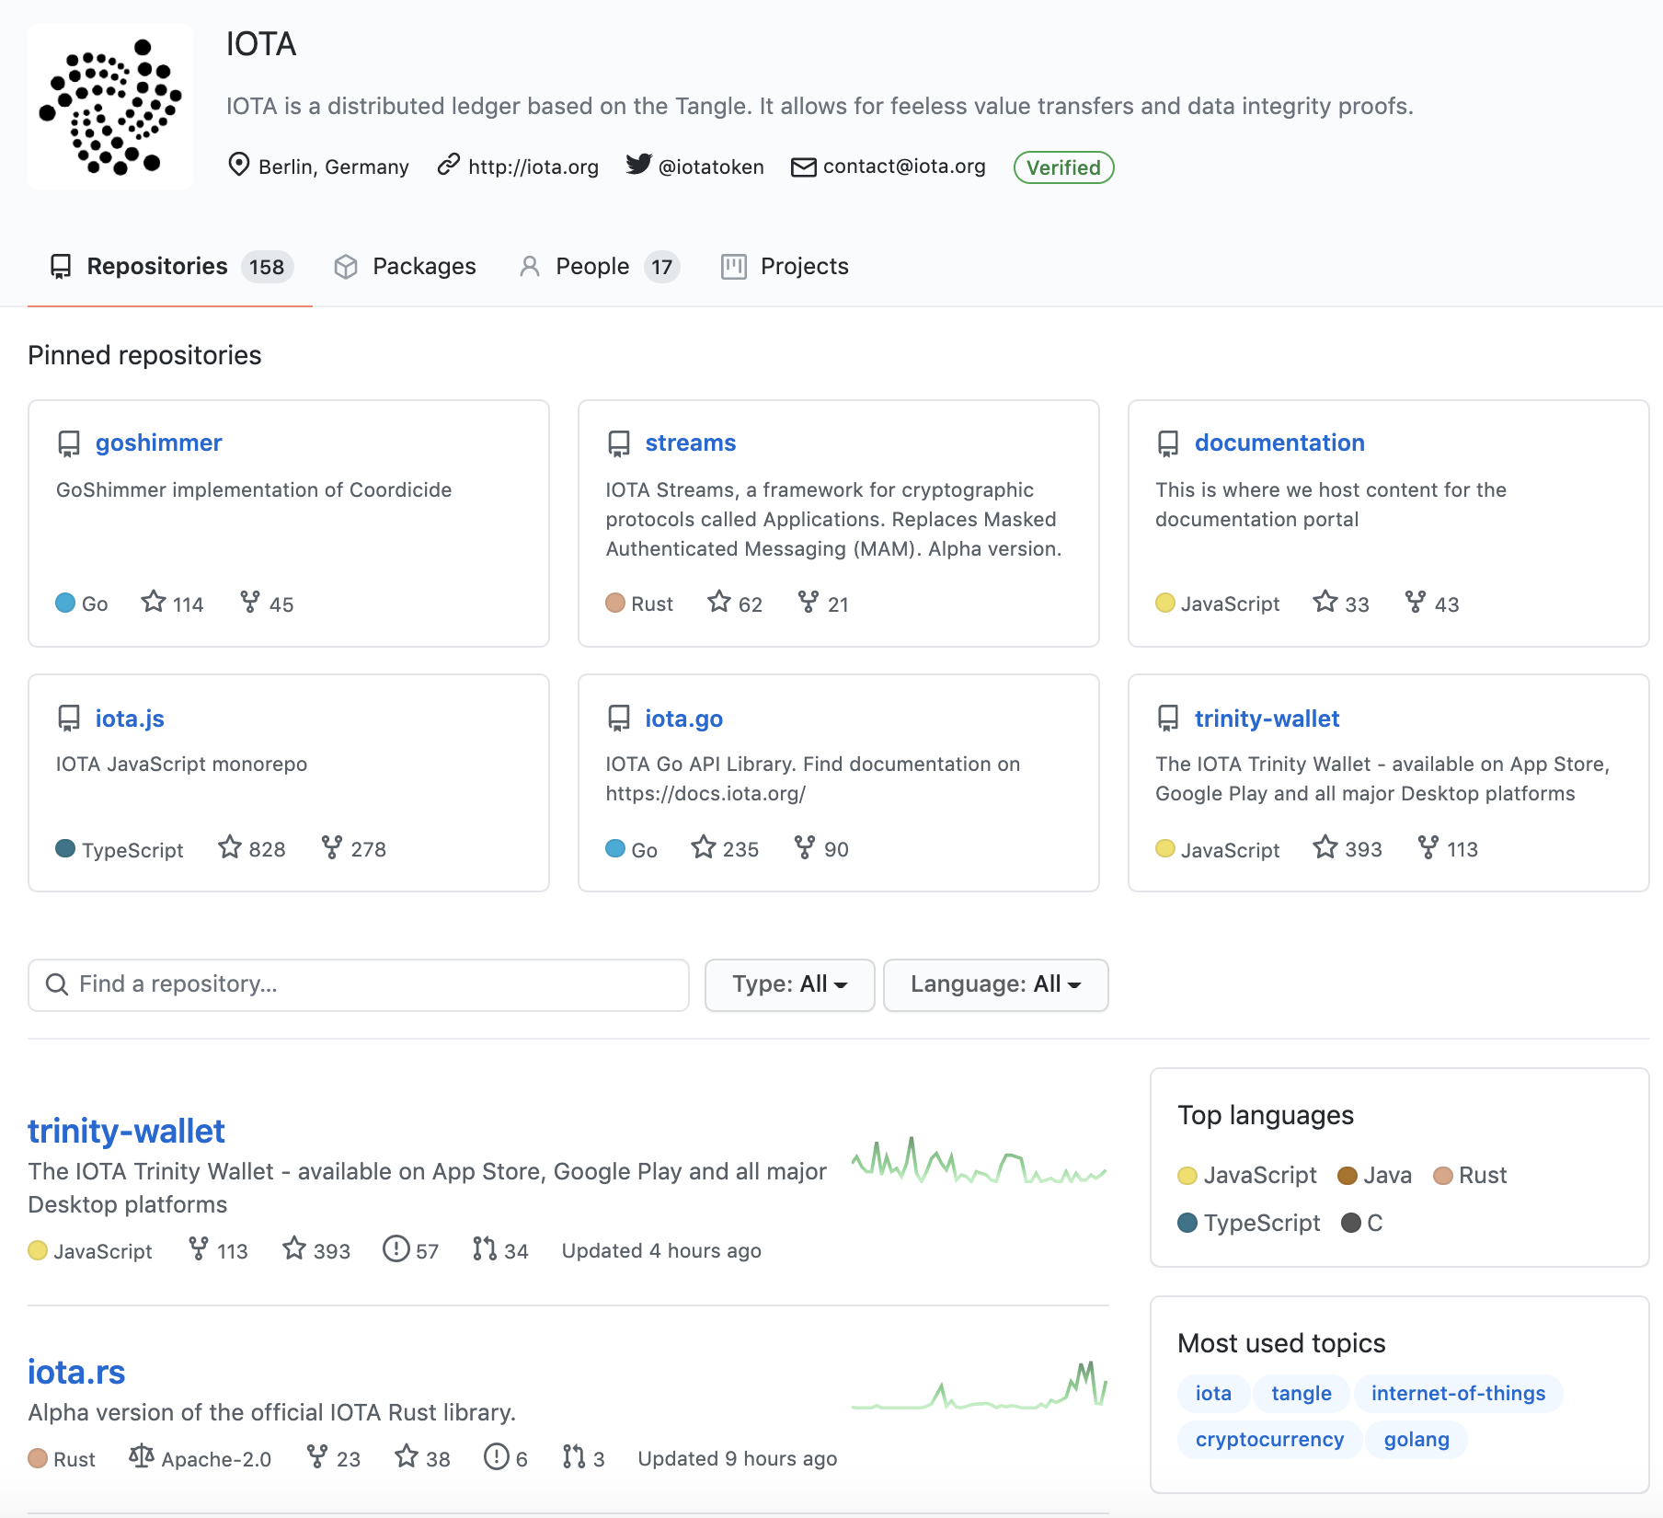Filter by C in Top languages
This screenshot has height=1518, width=1663.
[1362, 1223]
